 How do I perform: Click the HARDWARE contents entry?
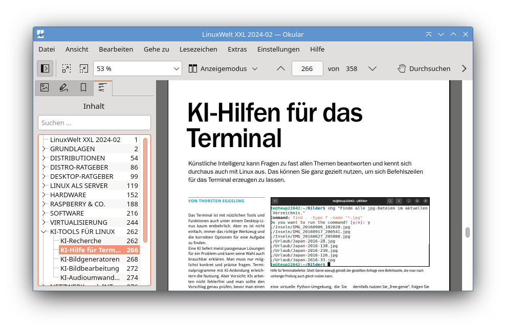click(94, 195)
